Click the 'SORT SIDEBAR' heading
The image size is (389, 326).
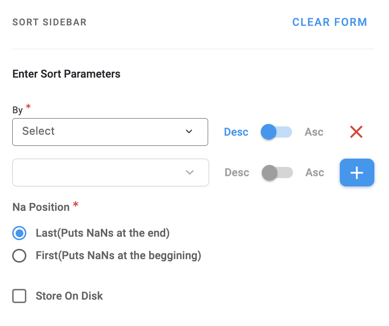pyautogui.click(x=49, y=22)
